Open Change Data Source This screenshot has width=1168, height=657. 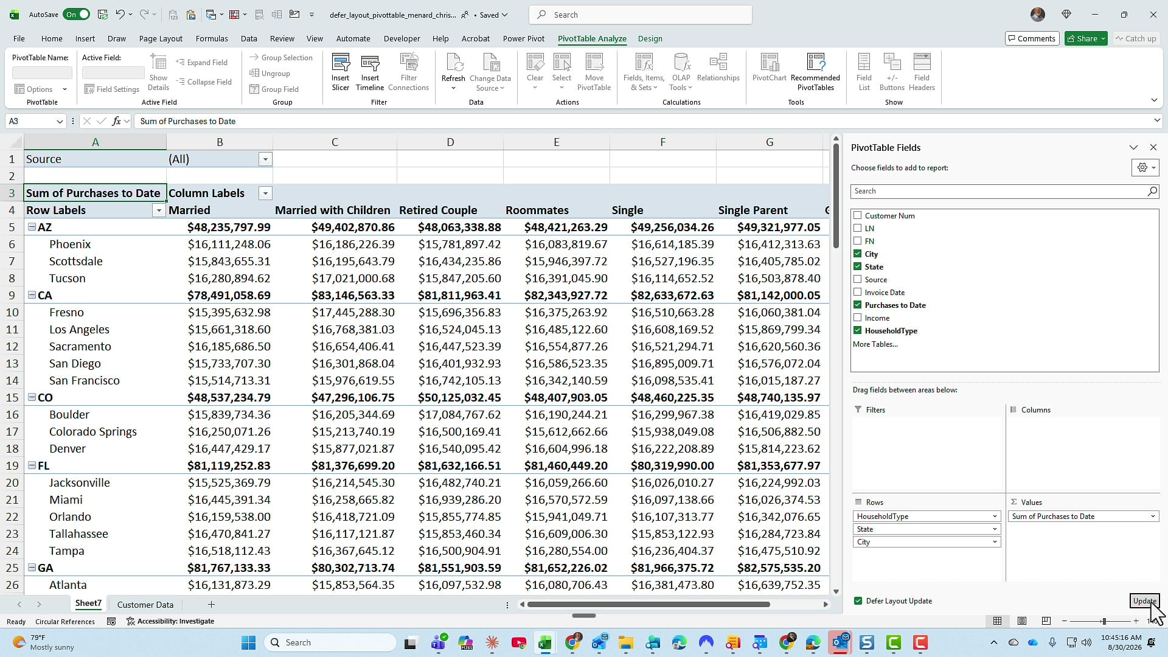coord(490,72)
